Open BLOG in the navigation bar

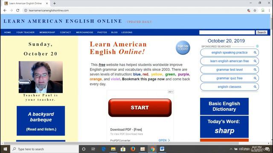tap(114, 32)
